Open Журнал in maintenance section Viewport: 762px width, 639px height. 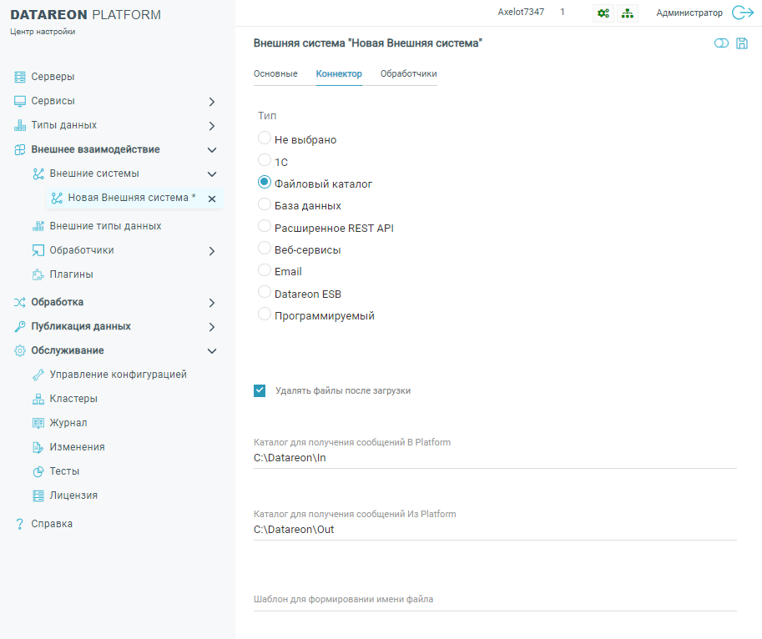click(x=68, y=423)
